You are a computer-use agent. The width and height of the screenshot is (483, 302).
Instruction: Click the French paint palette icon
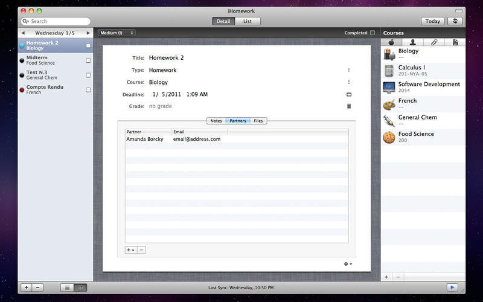(x=389, y=104)
